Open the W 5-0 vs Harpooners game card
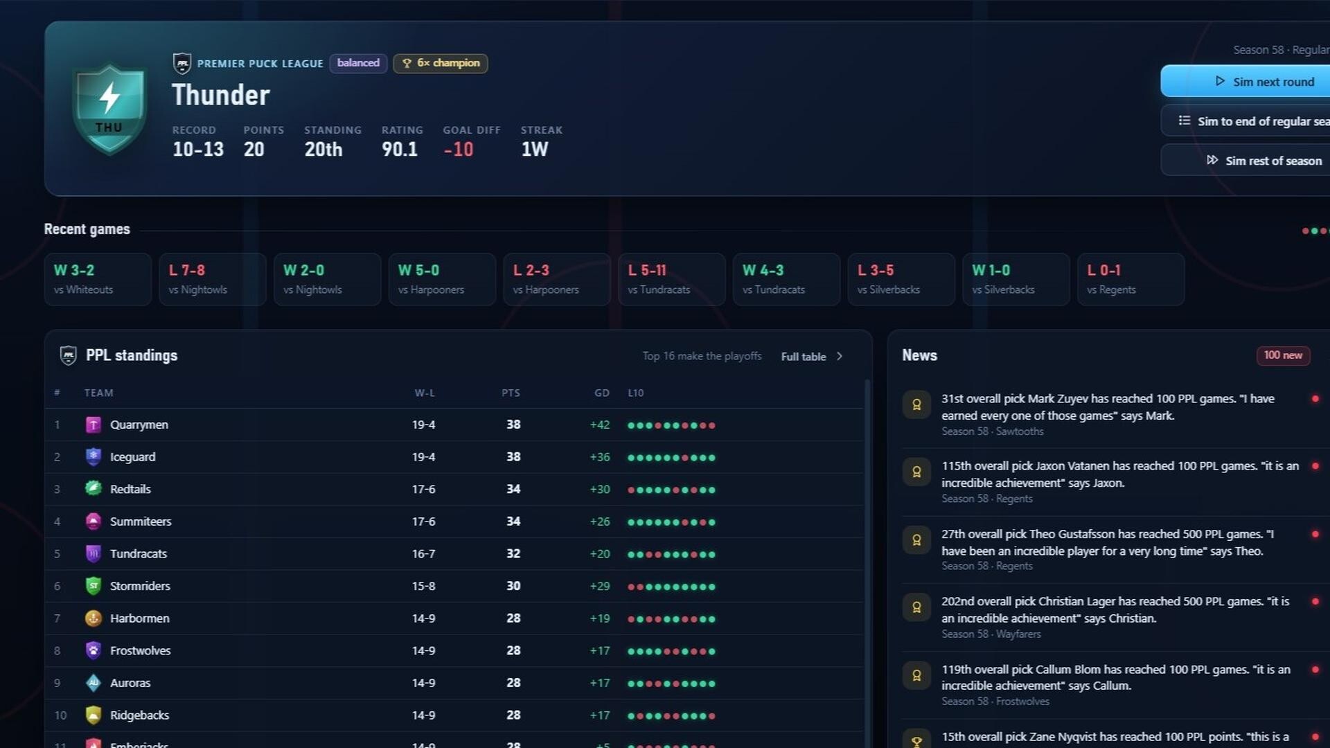This screenshot has height=748, width=1330. (x=442, y=279)
